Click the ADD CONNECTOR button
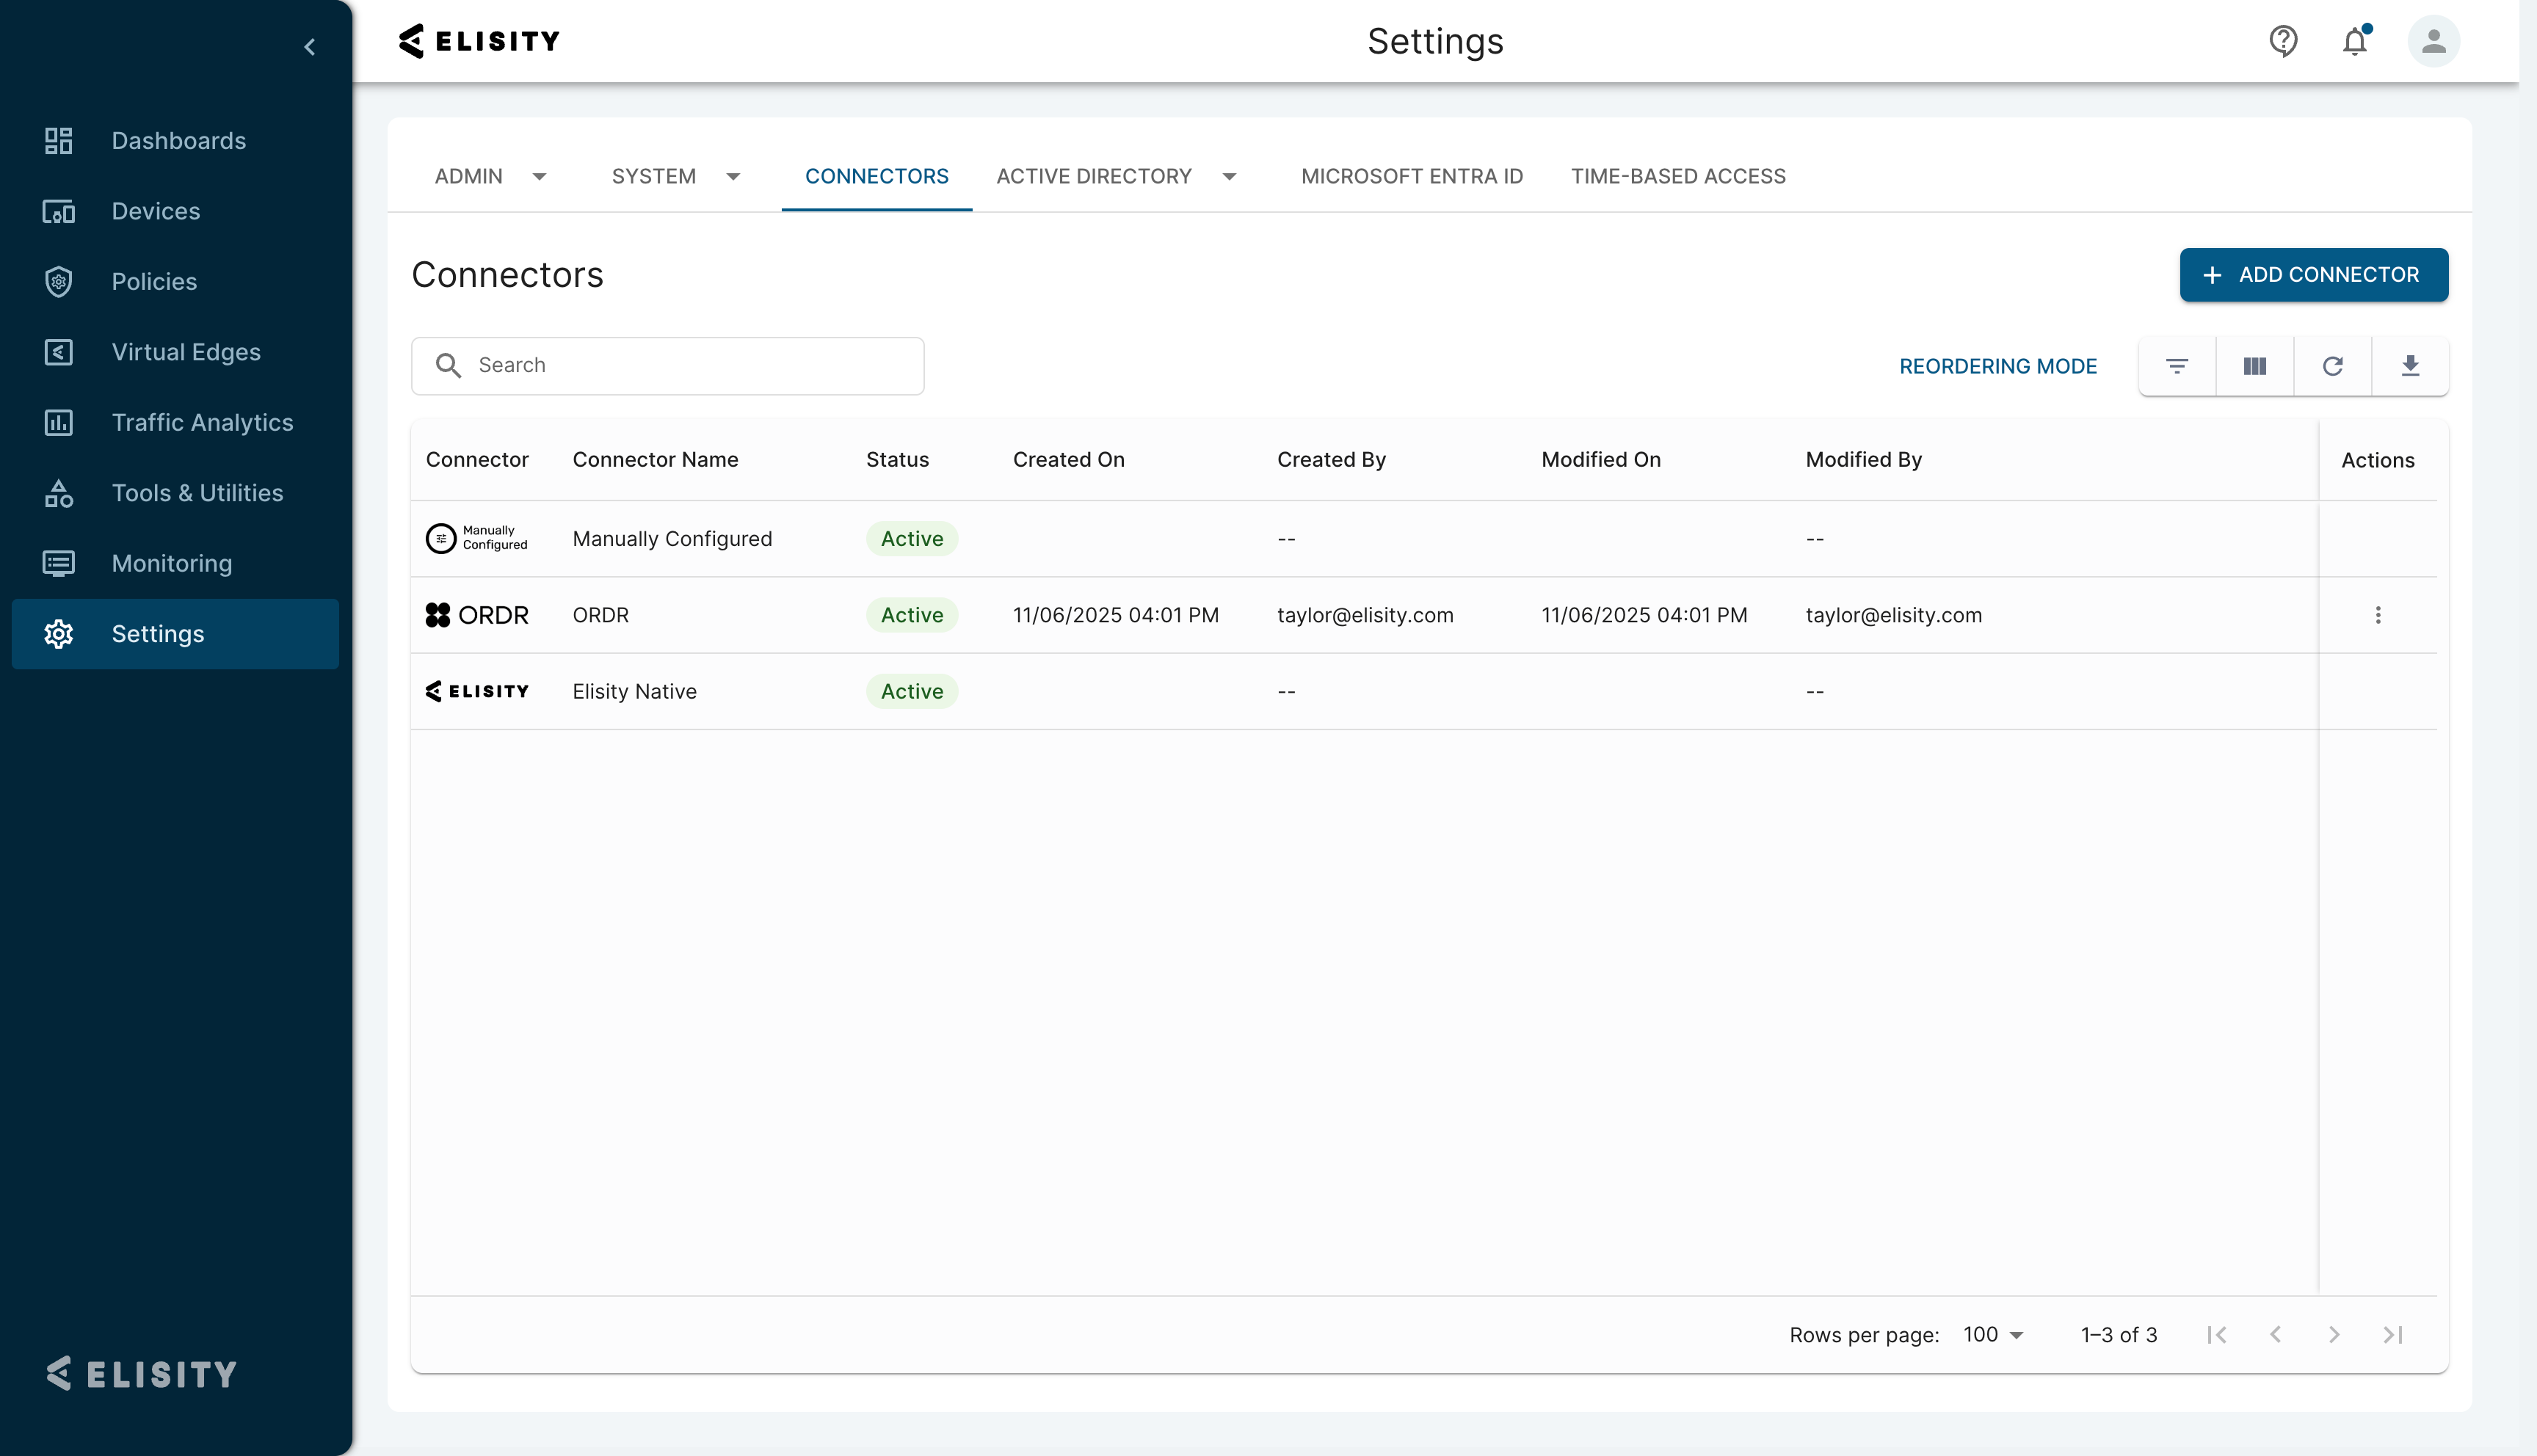This screenshot has height=1456, width=2537. [x=2314, y=275]
